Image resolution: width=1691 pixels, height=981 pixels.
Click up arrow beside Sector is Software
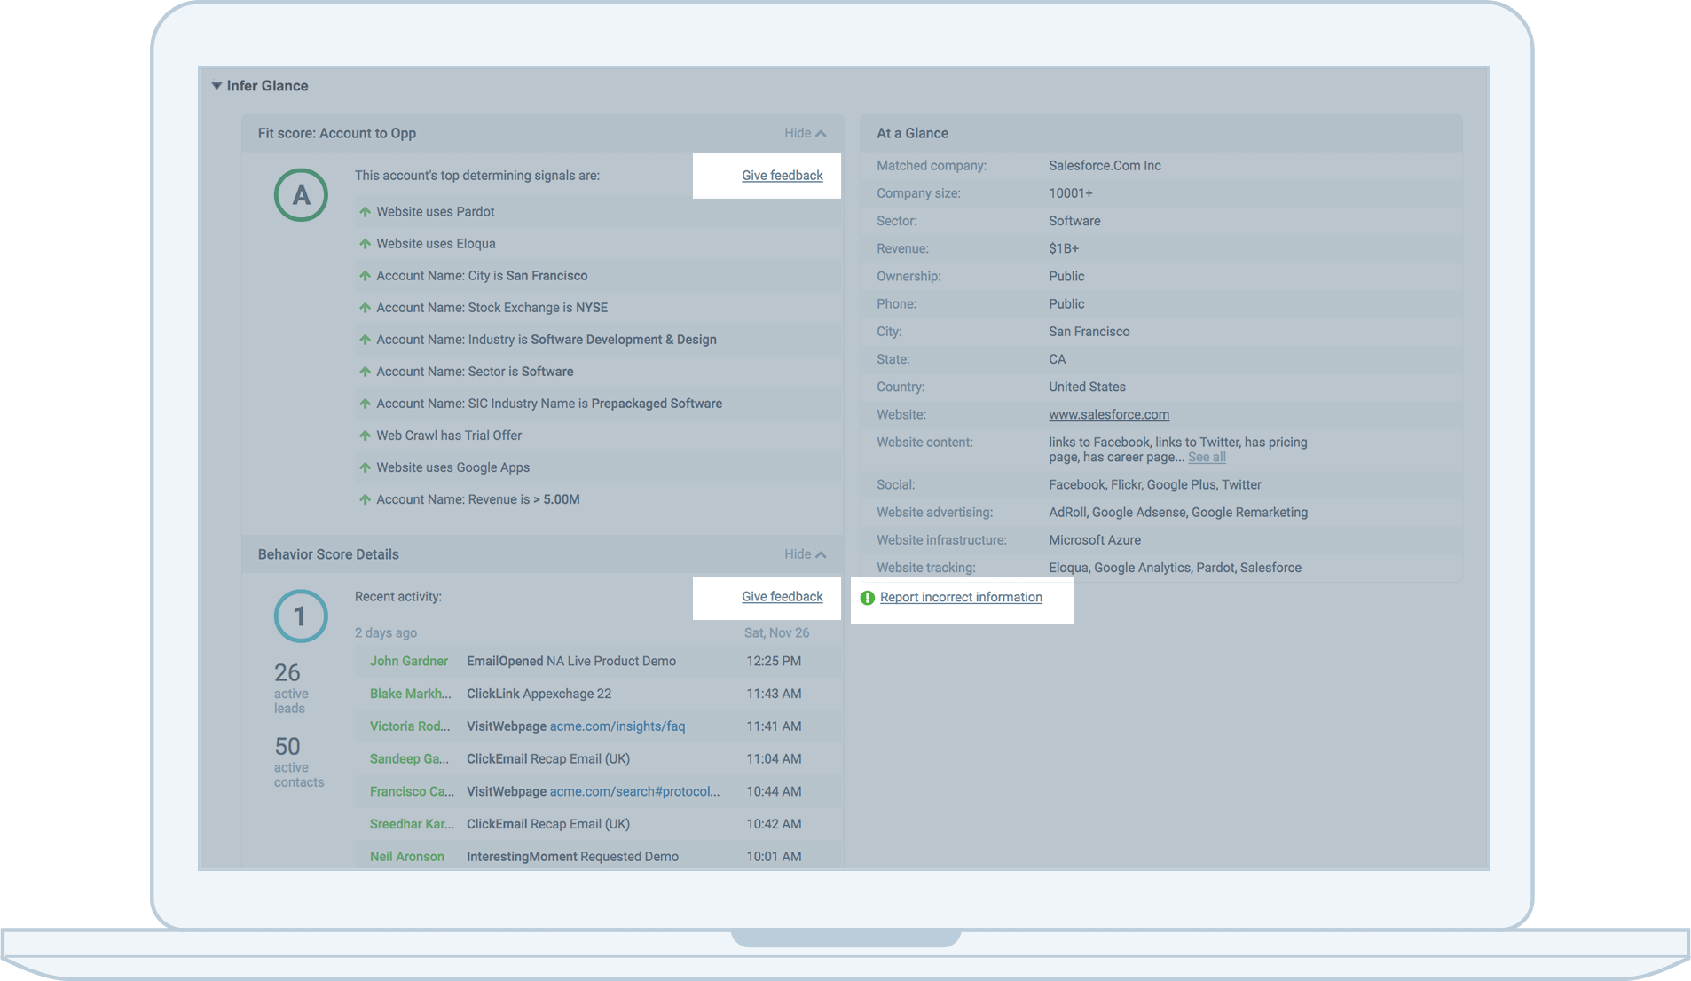(x=365, y=372)
